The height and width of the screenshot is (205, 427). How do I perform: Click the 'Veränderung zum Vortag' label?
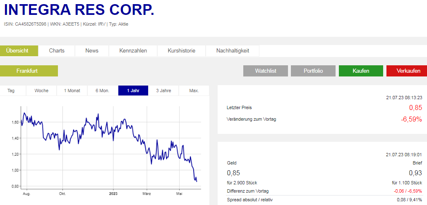pyautogui.click(x=251, y=119)
